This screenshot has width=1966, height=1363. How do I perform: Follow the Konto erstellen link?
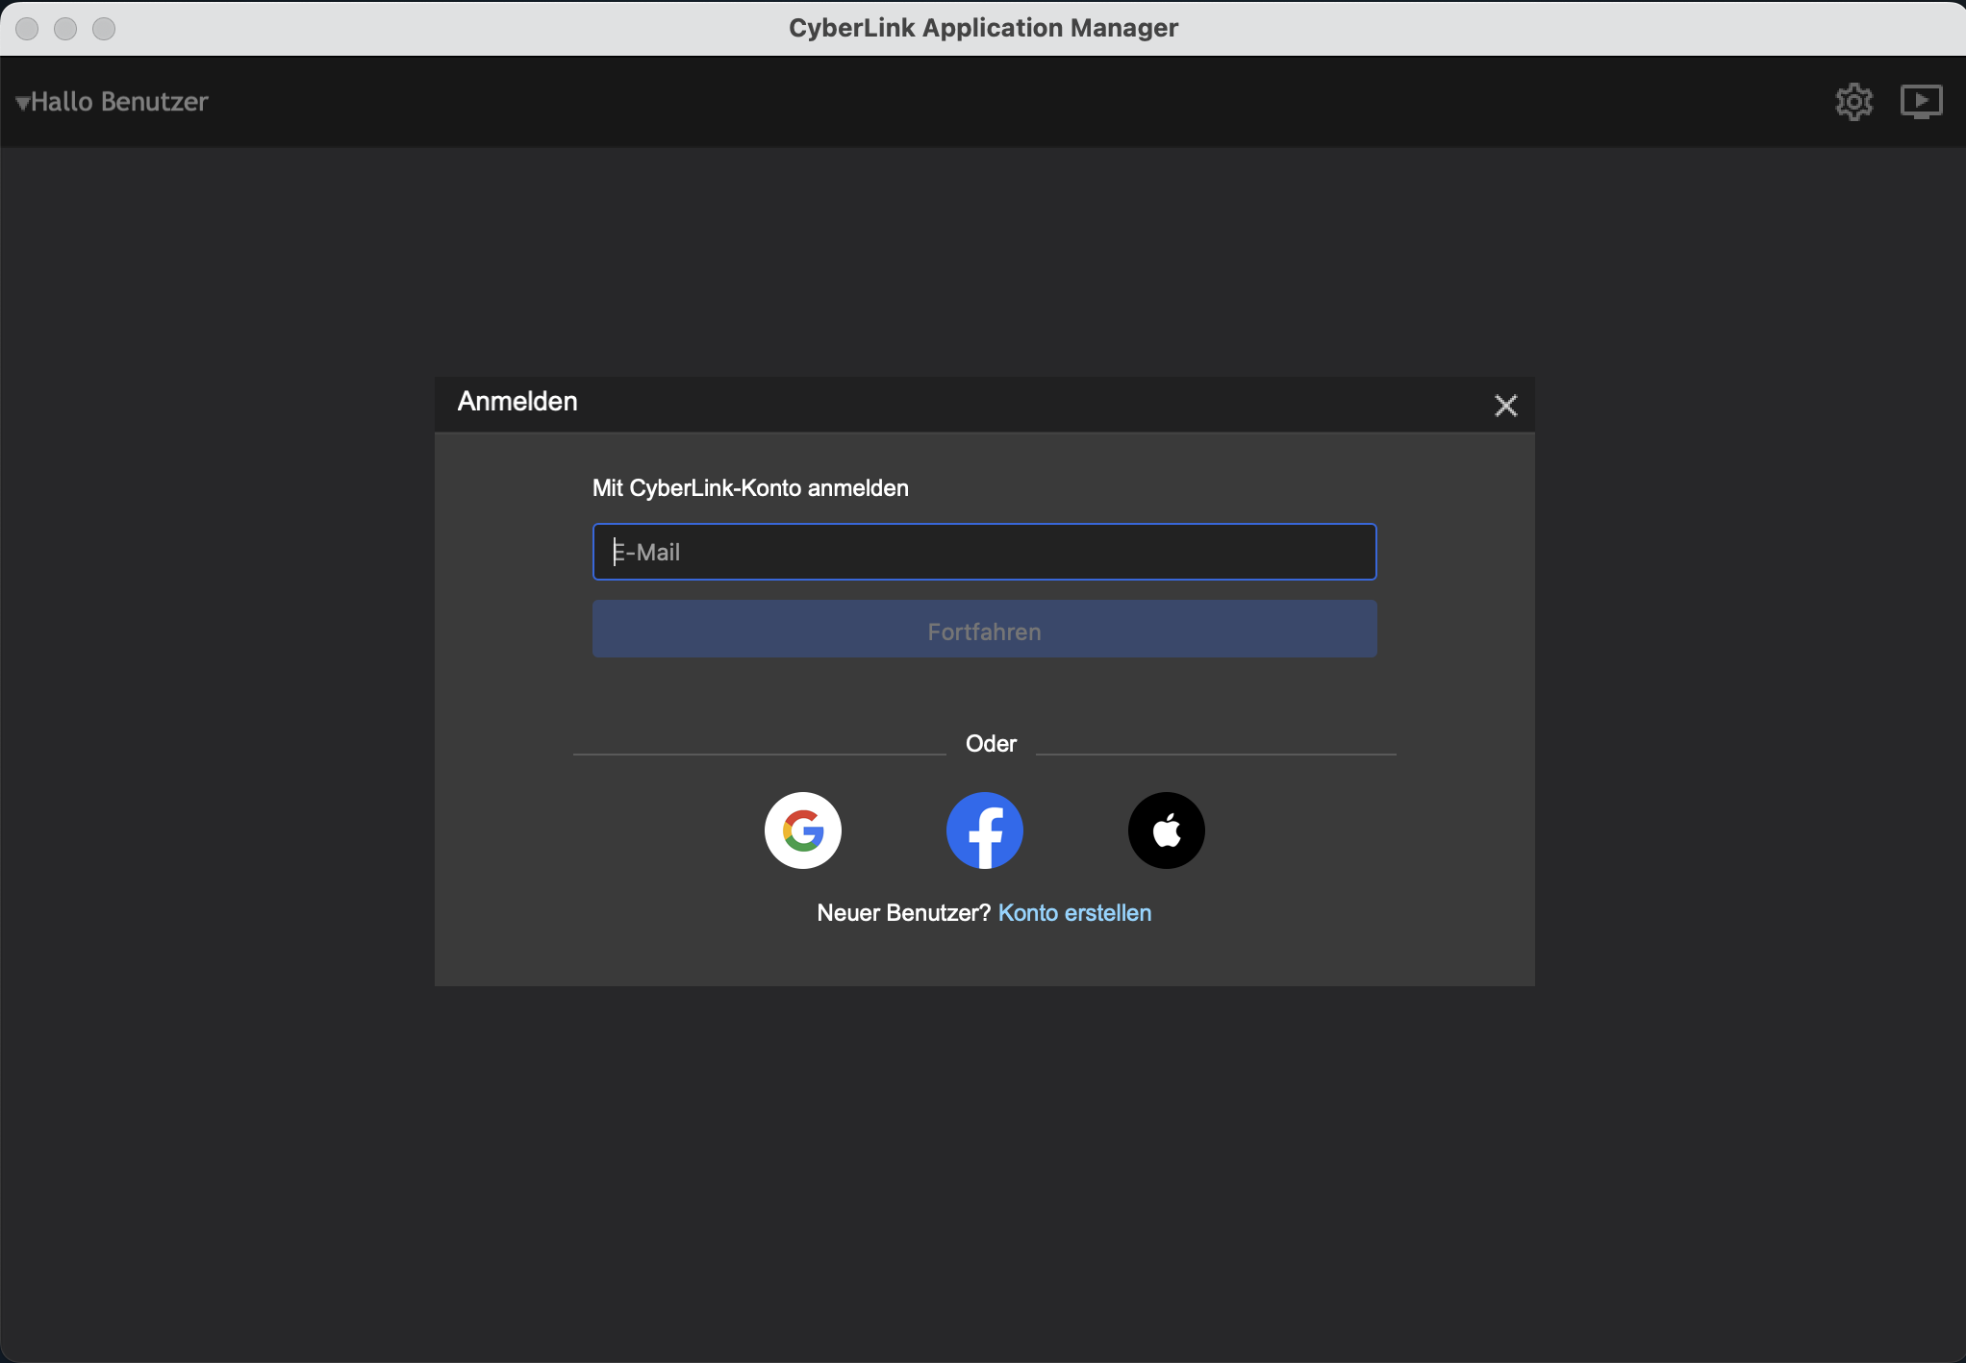pyautogui.click(x=1074, y=913)
